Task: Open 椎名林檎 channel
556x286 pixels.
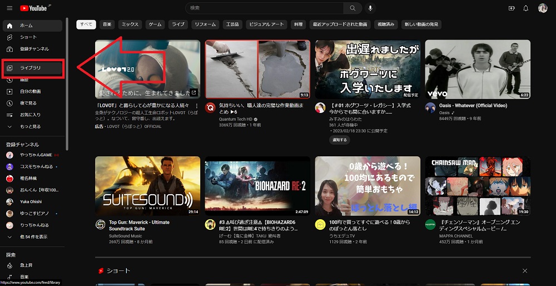Action: click(33, 178)
